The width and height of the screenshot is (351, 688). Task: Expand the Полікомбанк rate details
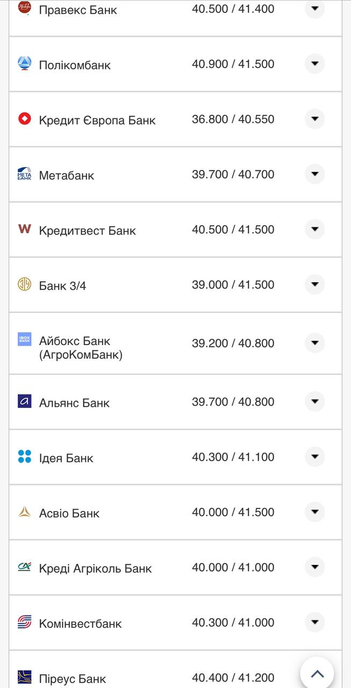click(315, 64)
